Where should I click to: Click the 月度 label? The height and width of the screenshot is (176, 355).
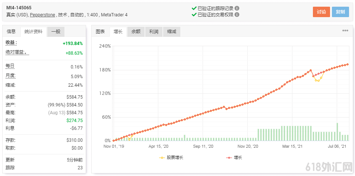pyautogui.click(x=11, y=76)
